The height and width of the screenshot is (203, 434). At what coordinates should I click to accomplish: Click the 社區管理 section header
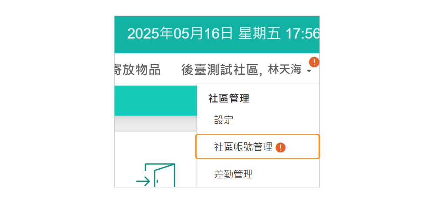tap(229, 99)
